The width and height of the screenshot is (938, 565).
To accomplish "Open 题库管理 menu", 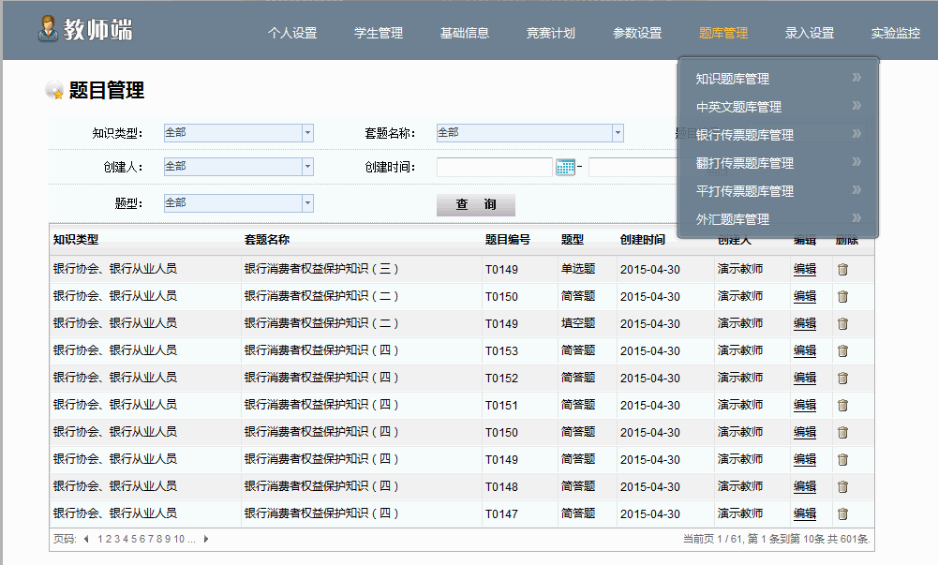I will point(723,33).
